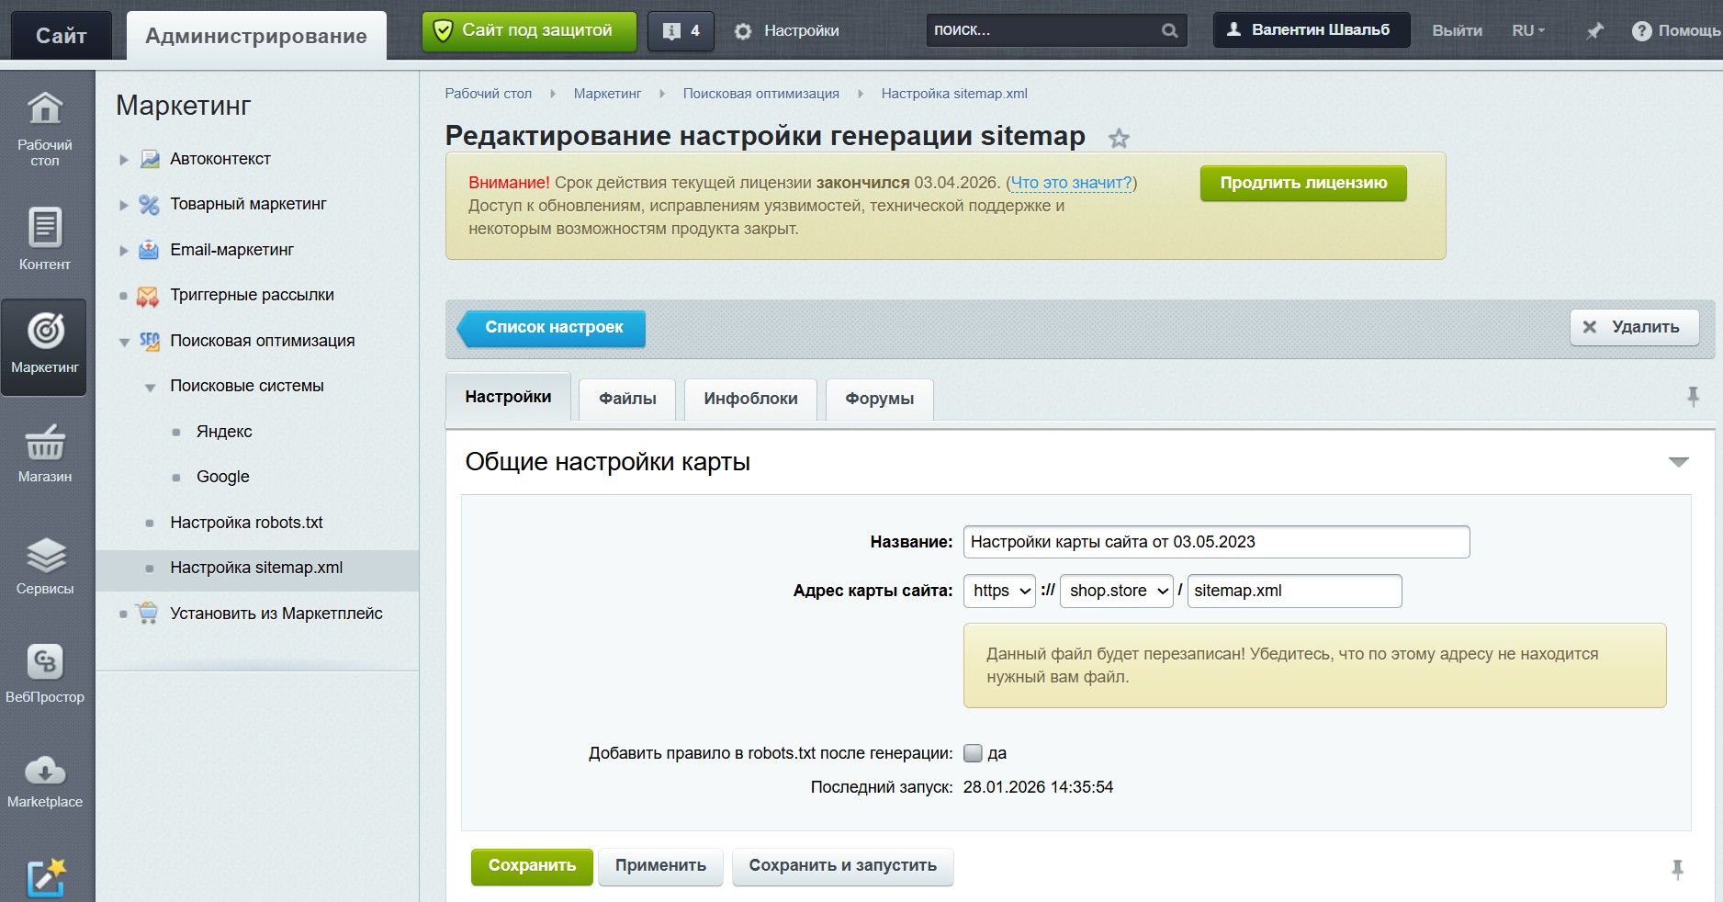Image resolution: width=1723 pixels, height=902 pixels.
Task: Switch to the Сайт top tab
Action: click(62, 36)
